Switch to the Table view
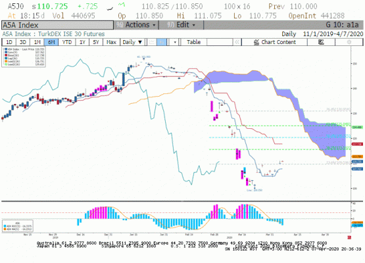The height and width of the screenshot is (263, 365). click(x=193, y=42)
